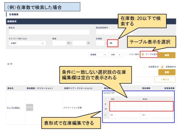Click the minimum 在庫数 input field

tap(100, 43)
